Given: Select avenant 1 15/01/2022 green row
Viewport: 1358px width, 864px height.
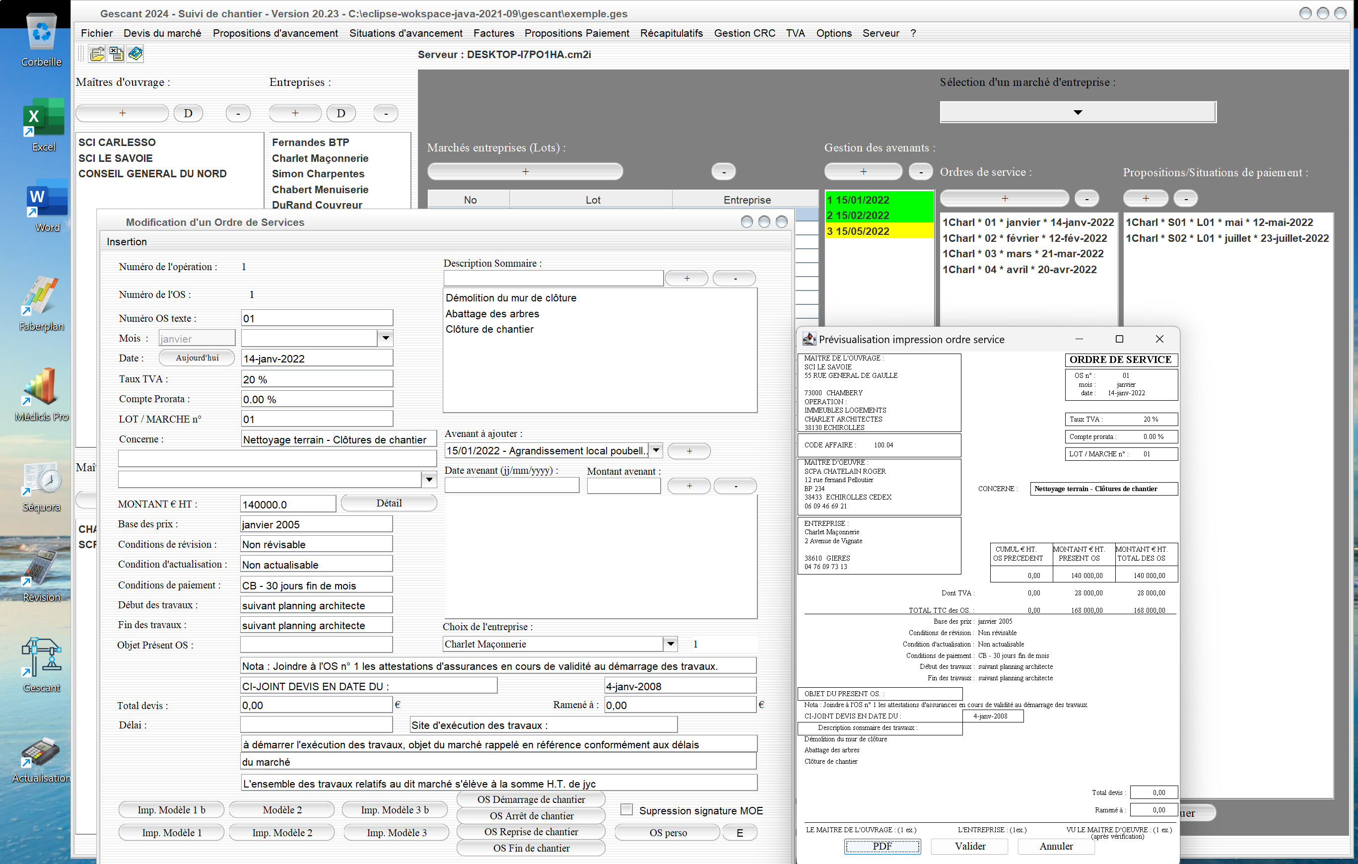Looking at the screenshot, I should [879, 199].
